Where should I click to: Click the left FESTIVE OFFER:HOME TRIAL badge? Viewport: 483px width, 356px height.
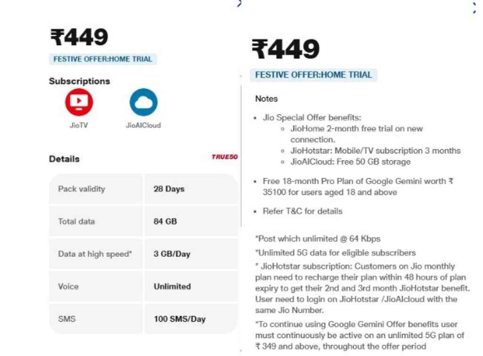tap(103, 59)
